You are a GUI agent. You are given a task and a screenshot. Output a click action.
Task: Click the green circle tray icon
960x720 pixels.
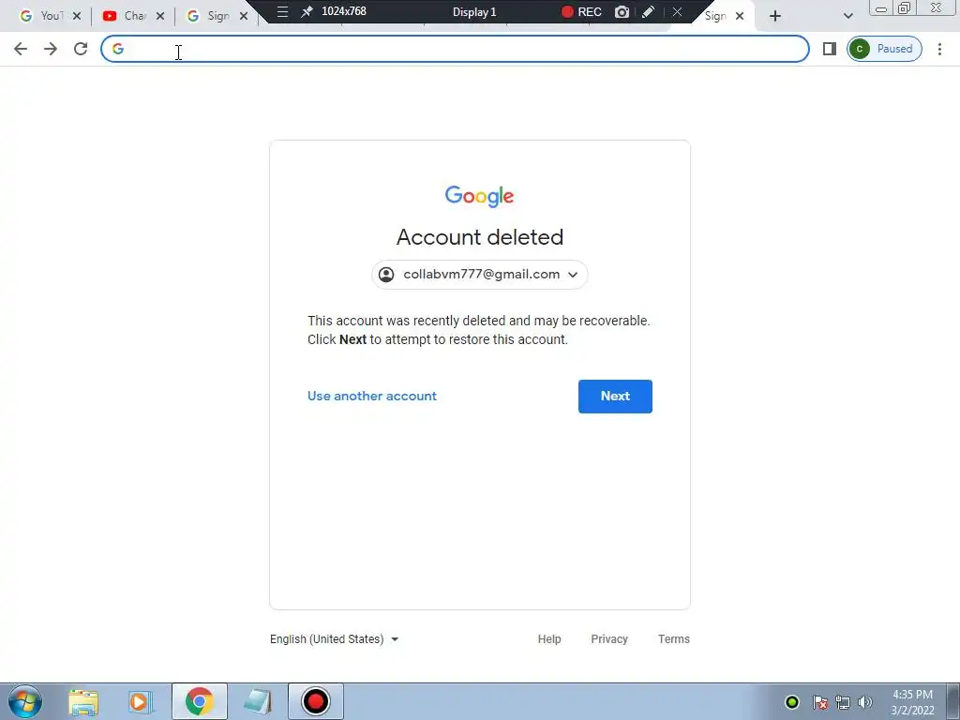[792, 702]
